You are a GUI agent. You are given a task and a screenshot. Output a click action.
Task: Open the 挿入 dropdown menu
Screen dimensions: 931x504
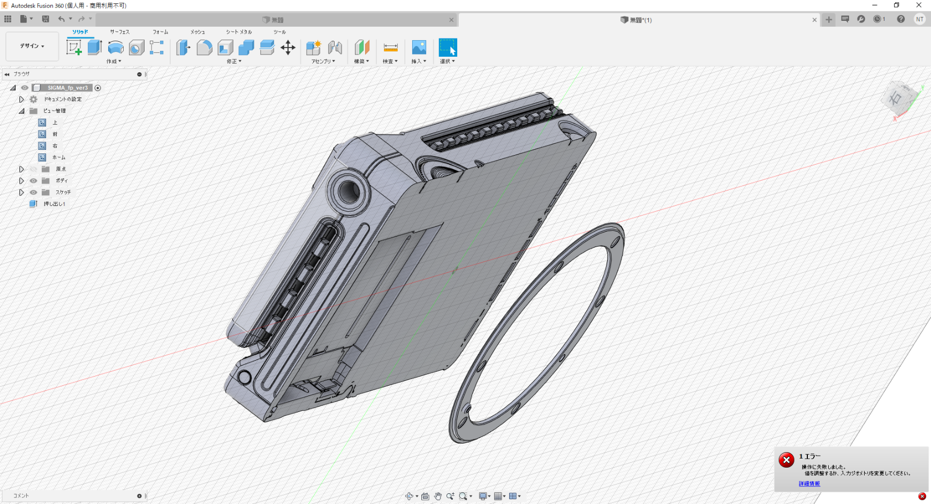pos(419,62)
